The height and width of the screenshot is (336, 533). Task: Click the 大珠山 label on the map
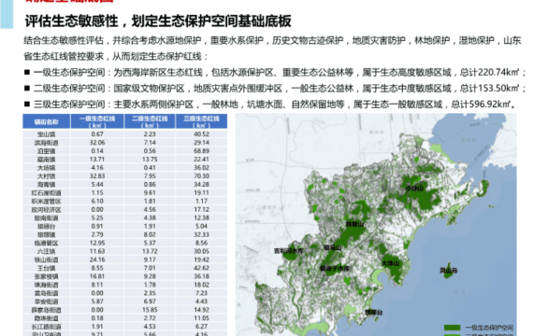391,263
